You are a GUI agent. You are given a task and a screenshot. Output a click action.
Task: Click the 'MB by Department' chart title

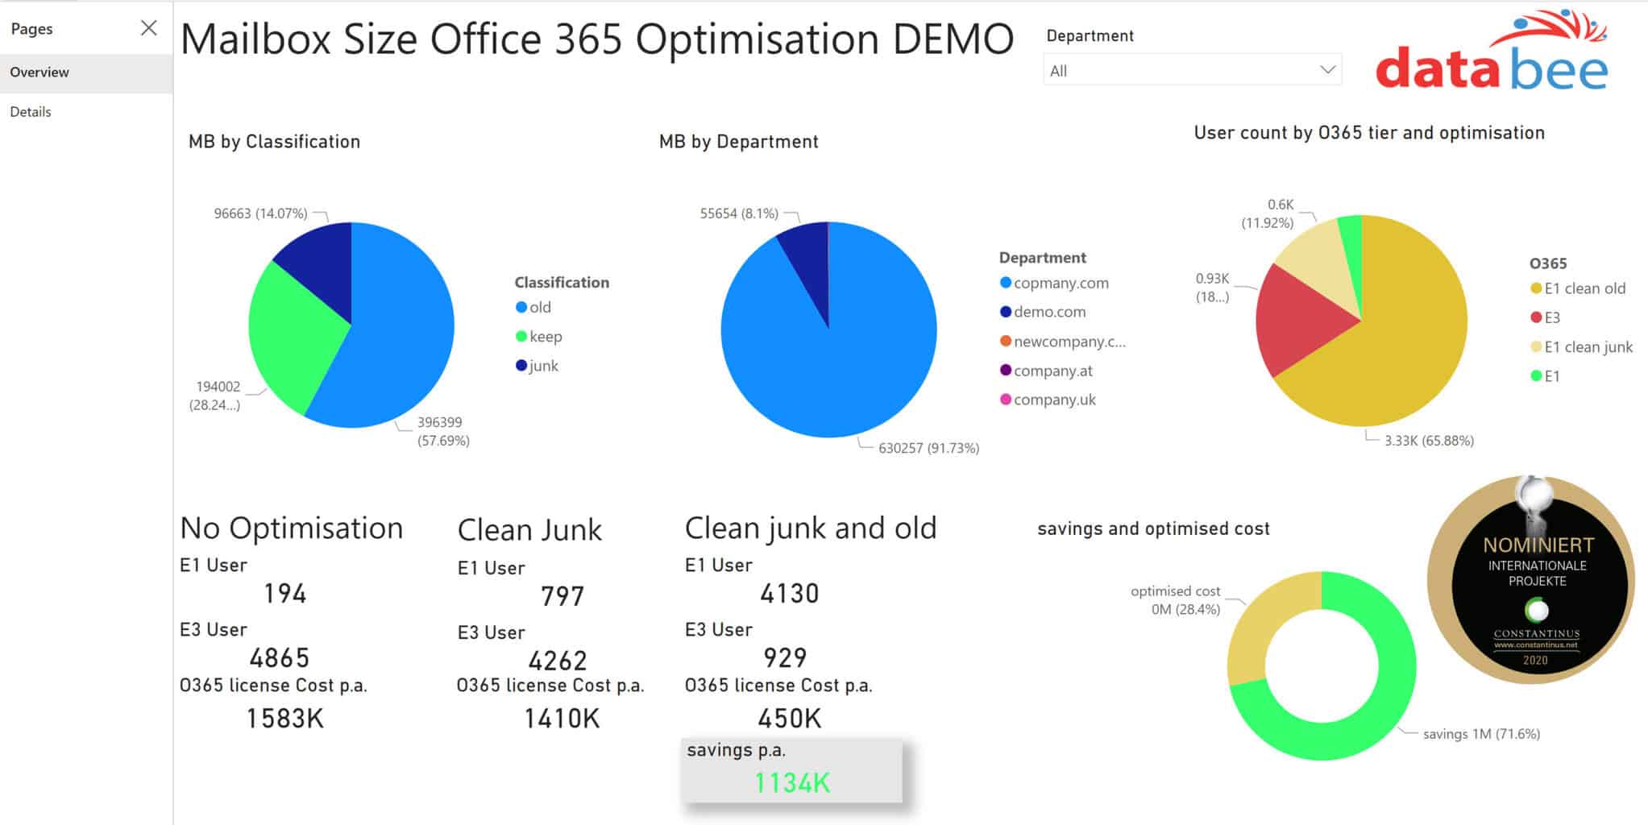click(739, 142)
